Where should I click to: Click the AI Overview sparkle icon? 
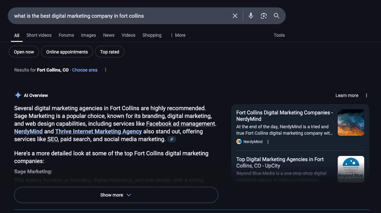tap(18, 95)
